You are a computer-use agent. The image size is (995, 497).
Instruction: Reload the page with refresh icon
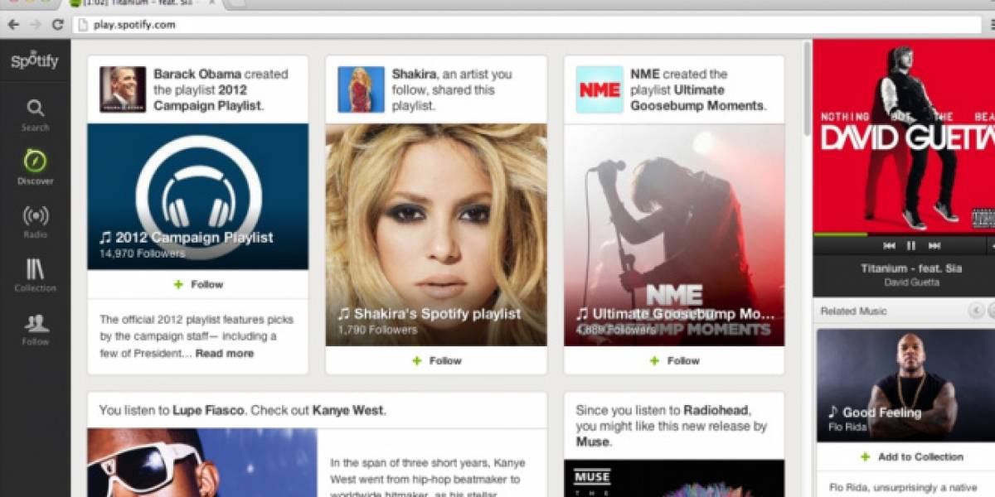pos(57,25)
